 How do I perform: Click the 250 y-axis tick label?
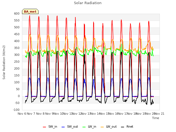coord(17,62)
